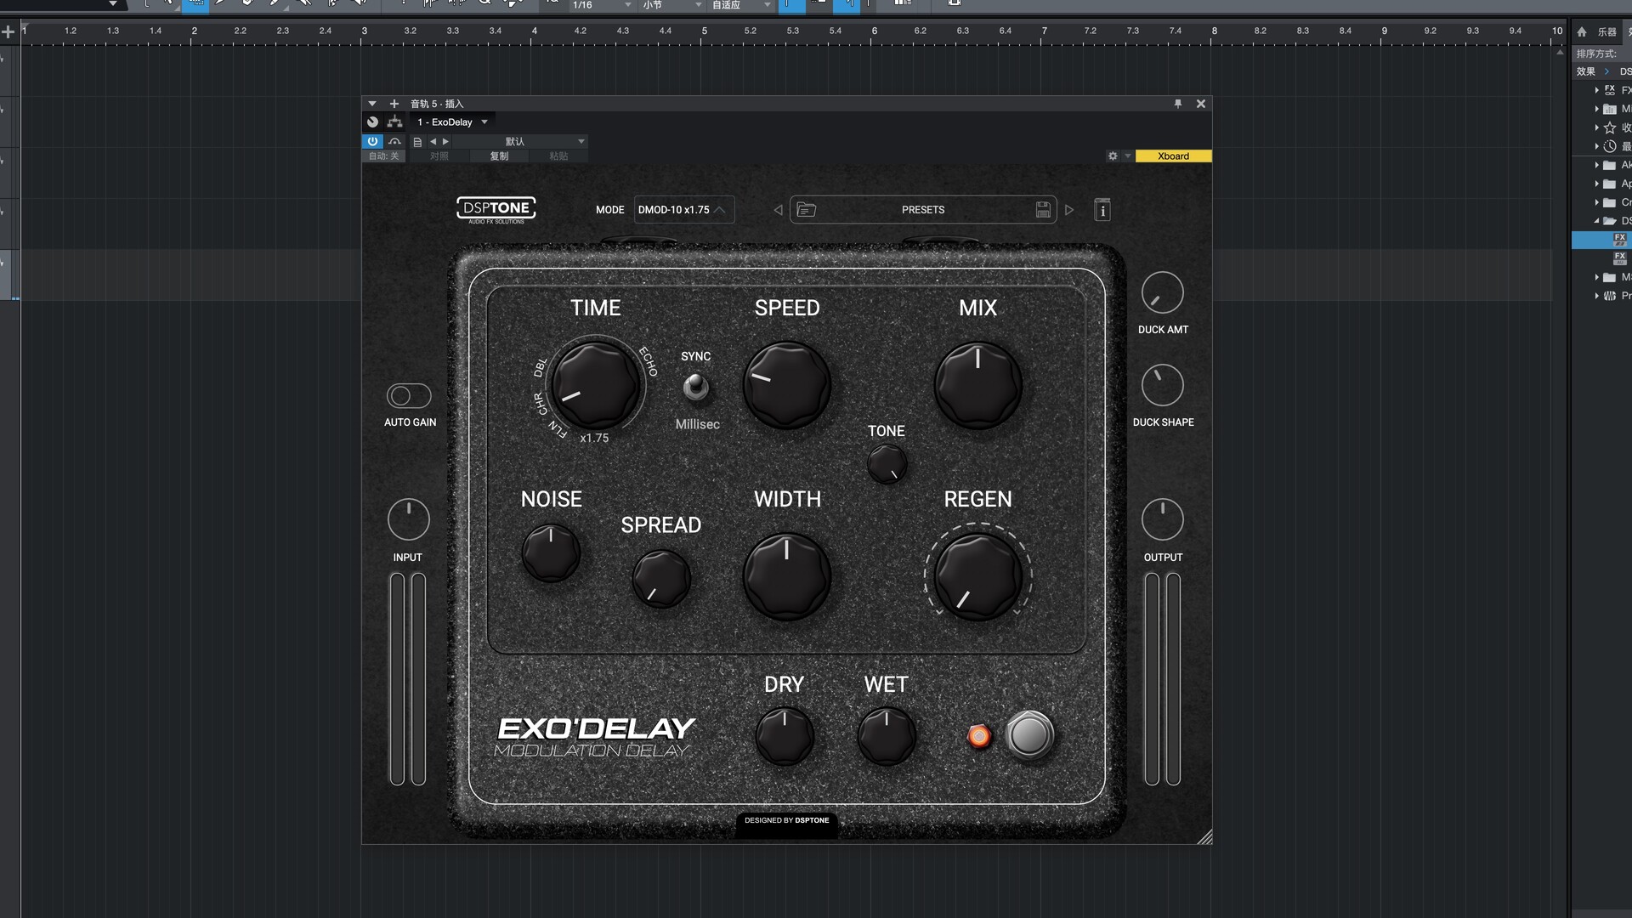Open the plugin routing view icon
1632x918 pixels.
[394, 122]
